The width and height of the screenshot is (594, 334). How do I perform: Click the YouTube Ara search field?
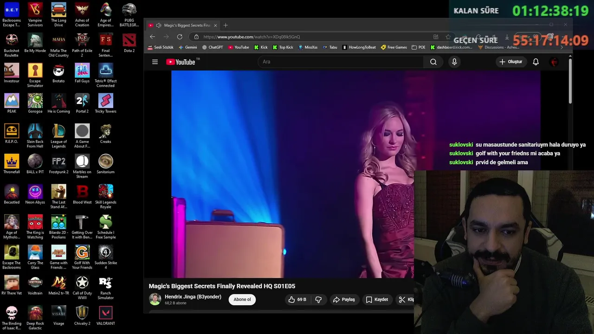pos(341,62)
